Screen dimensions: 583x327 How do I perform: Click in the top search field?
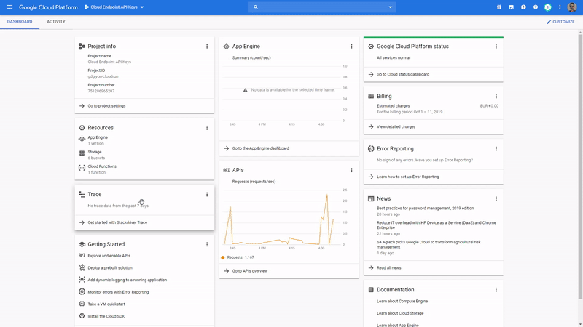click(x=322, y=7)
